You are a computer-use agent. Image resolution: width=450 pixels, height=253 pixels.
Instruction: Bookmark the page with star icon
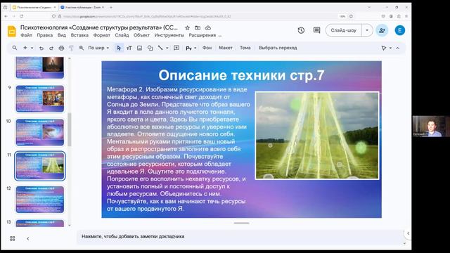click(351, 16)
